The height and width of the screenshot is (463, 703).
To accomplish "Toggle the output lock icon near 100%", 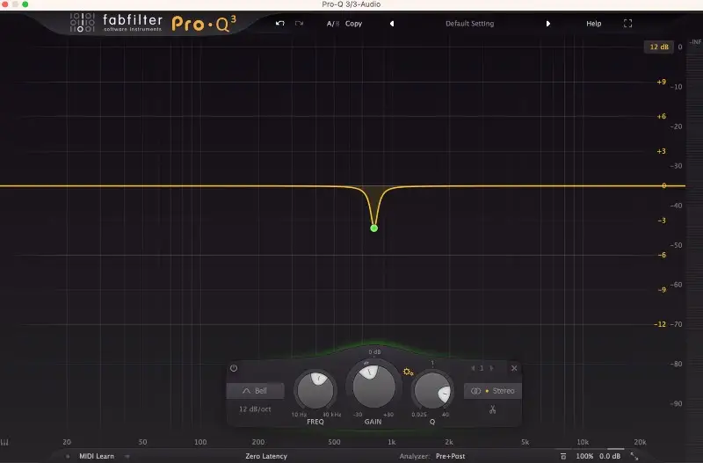I will click(563, 456).
